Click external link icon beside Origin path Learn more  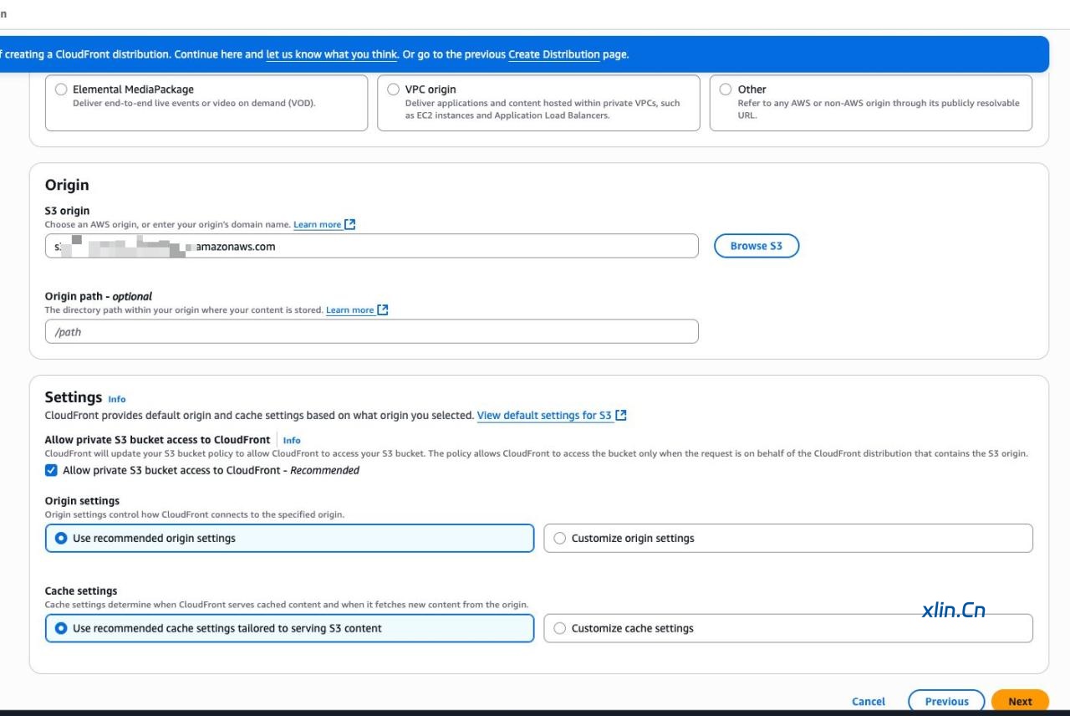pos(383,309)
